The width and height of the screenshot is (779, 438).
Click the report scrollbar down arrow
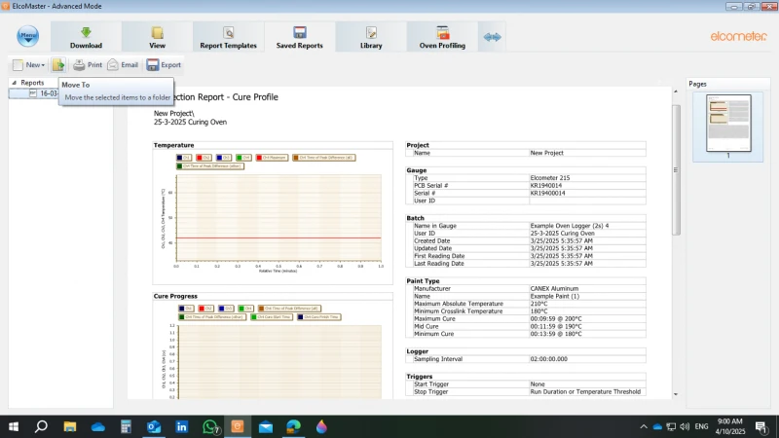[x=676, y=394]
